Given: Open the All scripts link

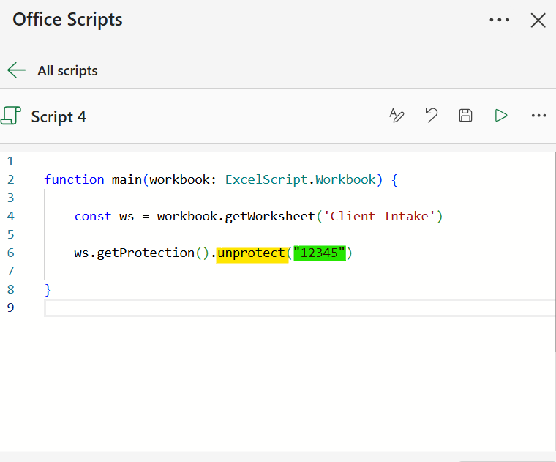Looking at the screenshot, I should pyautogui.click(x=67, y=70).
